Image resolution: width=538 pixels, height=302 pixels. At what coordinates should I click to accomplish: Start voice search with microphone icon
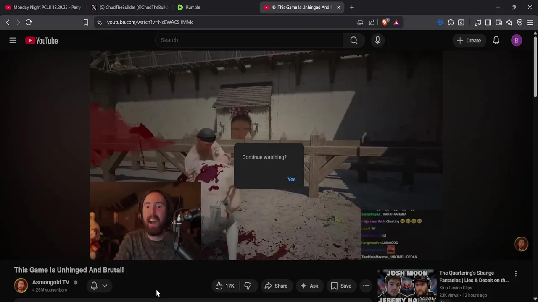tap(377, 40)
